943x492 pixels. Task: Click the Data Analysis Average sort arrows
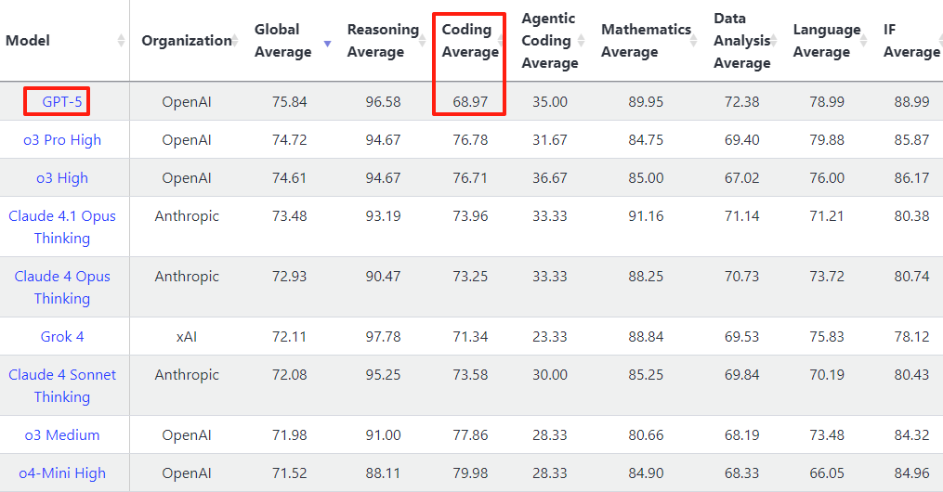click(x=778, y=41)
